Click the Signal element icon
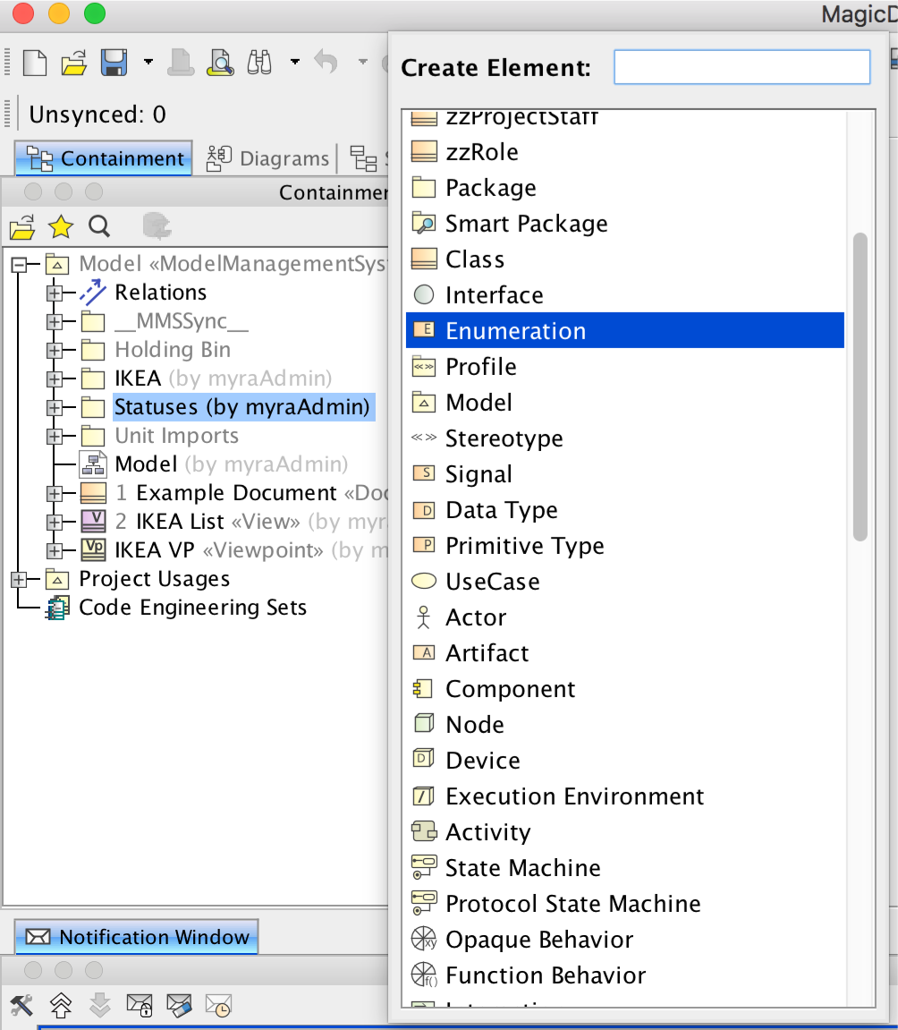This screenshot has height=1030, width=898. [x=423, y=473]
